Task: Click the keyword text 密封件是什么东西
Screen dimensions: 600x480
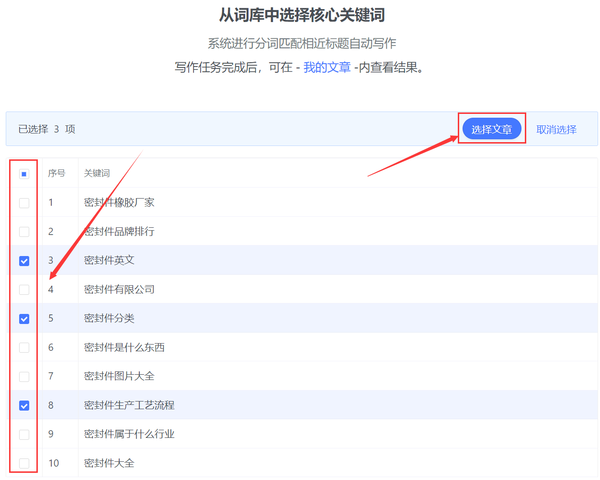Action: [x=124, y=347]
